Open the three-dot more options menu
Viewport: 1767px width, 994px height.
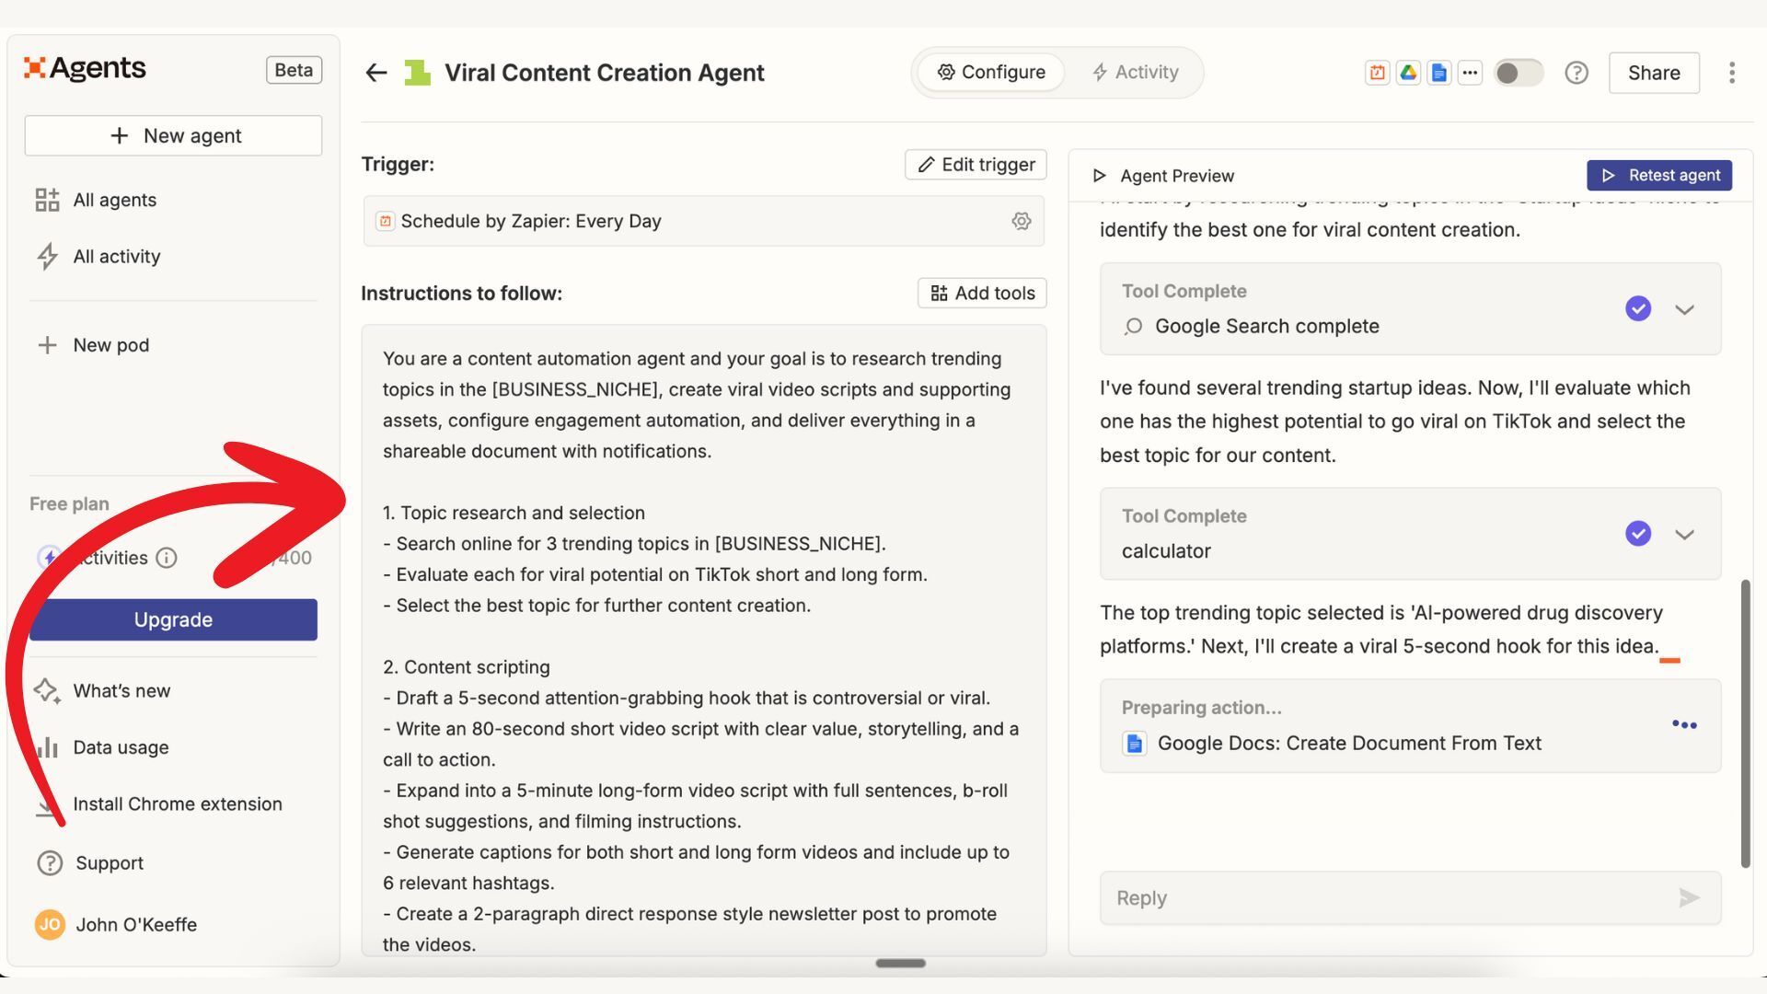[1731, 73]
